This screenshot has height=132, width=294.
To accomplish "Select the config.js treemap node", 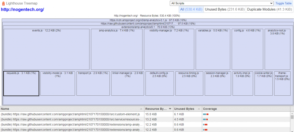I will [247, 49].
